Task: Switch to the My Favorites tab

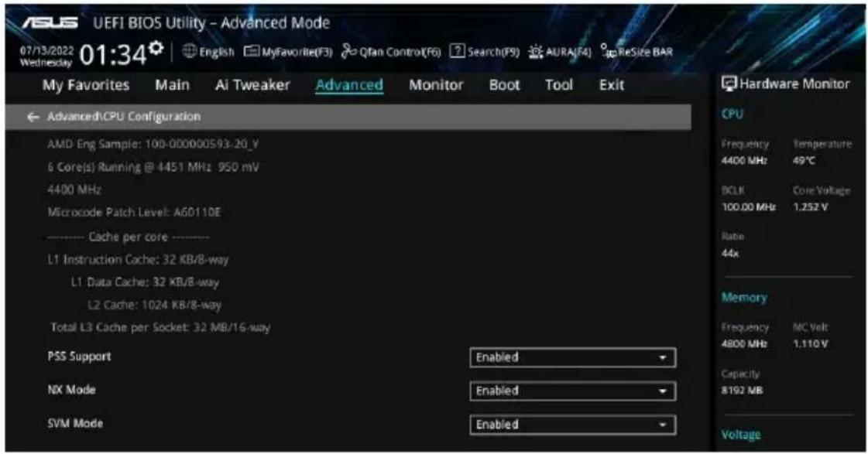Action: 86,85
